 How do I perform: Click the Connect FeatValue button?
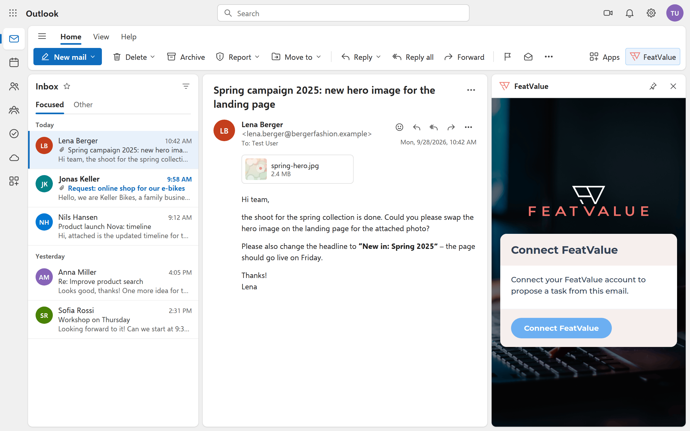[561, 328]
